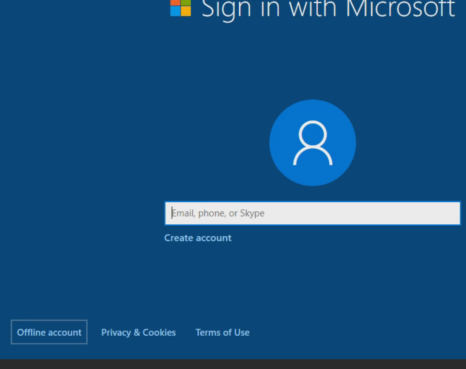Viewport: 466px width, 369px height.
Task: Click the word "Cookies" in the footer link
Action: [159, 332]
